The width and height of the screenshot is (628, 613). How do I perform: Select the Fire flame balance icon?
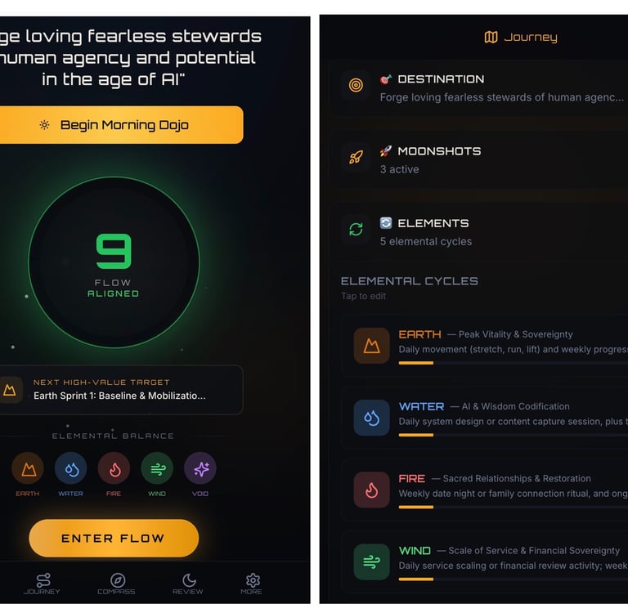point(114,468)
